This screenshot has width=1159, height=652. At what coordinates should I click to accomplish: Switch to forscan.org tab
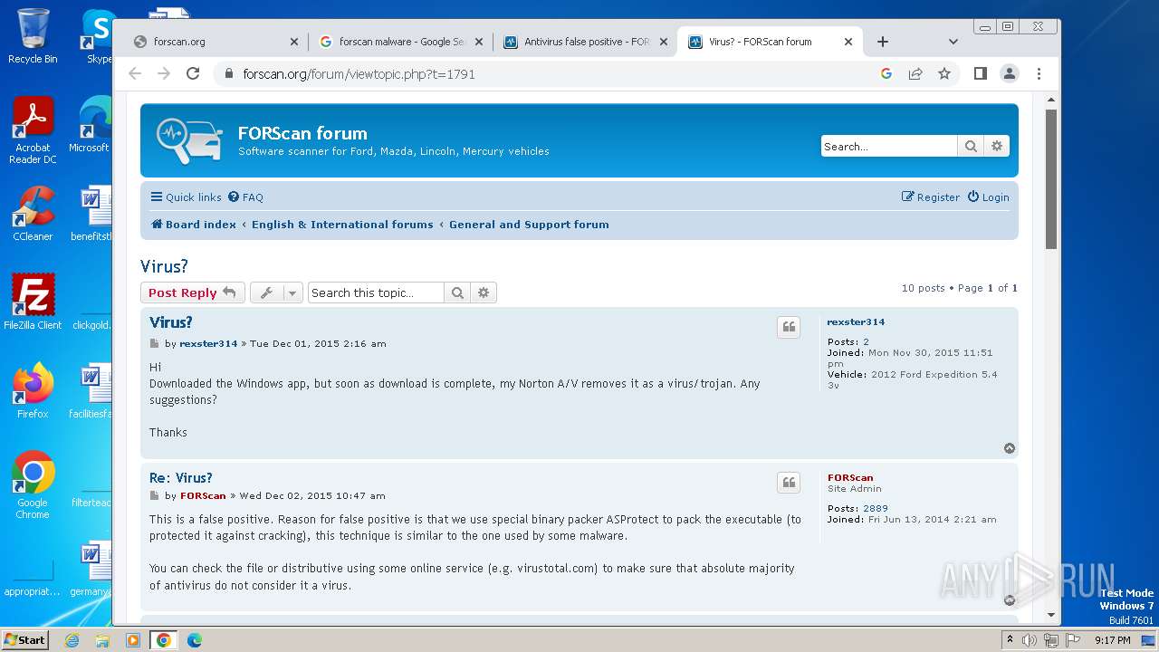coord(215,42)
